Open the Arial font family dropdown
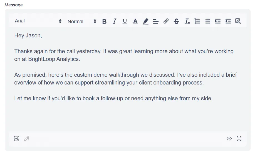 click(38, 21)
